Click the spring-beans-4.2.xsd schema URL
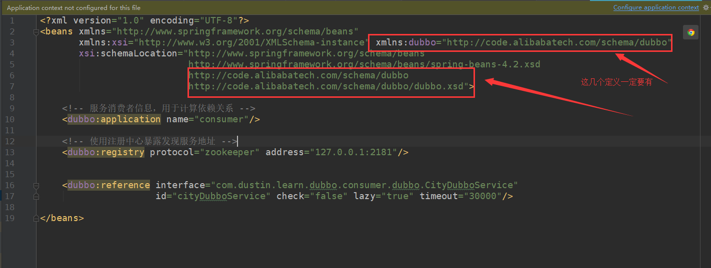This screenshot has height=268, width=711. (364, 64)
